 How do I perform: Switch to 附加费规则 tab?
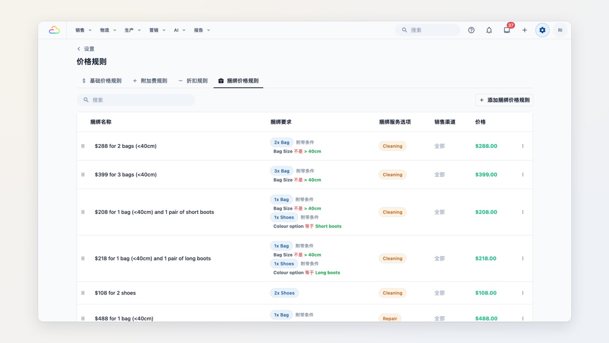pyautogui.click(x=150, y=81)
